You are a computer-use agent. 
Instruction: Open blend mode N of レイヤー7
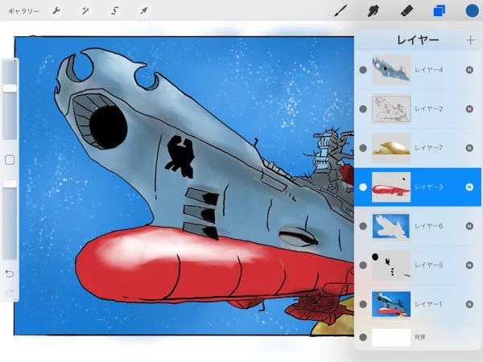click(469, 148)
